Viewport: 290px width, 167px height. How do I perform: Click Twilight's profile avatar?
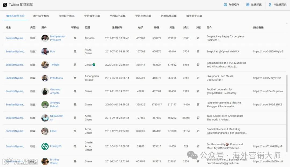click(45, 65)
